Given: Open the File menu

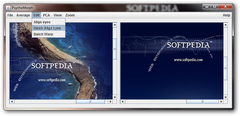Looking at the screenshot, I should coord(10,15).
